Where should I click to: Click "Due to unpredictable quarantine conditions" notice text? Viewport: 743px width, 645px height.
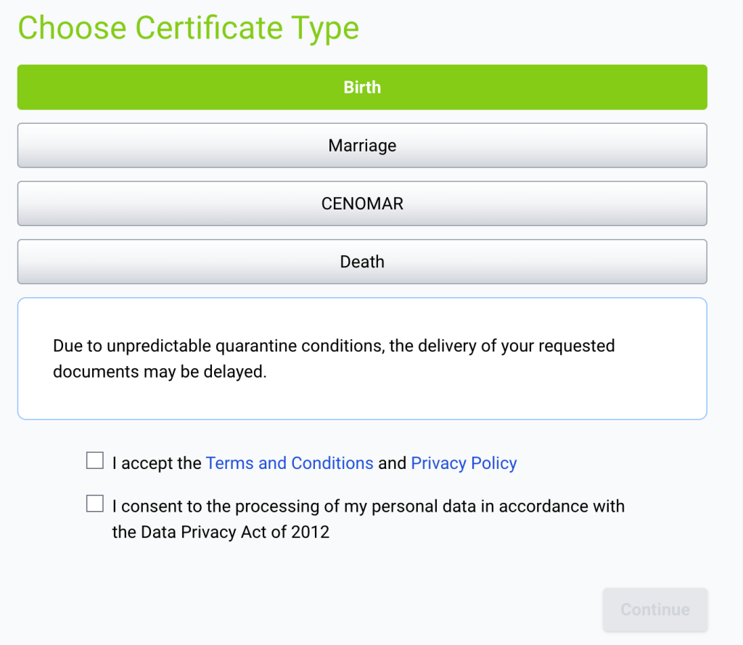click(x=218, y=346)
